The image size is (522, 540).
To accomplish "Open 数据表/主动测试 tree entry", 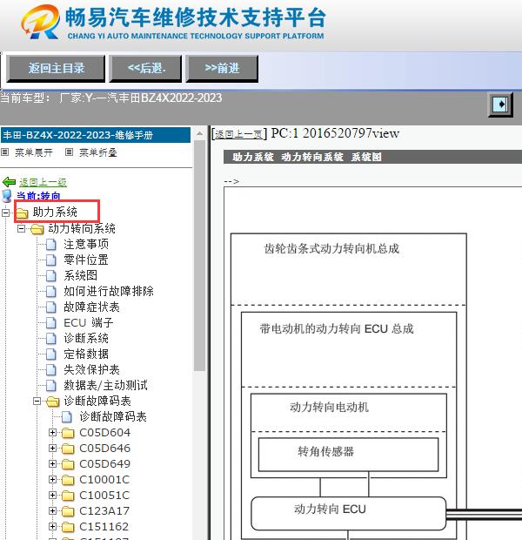I will (105, 385).
